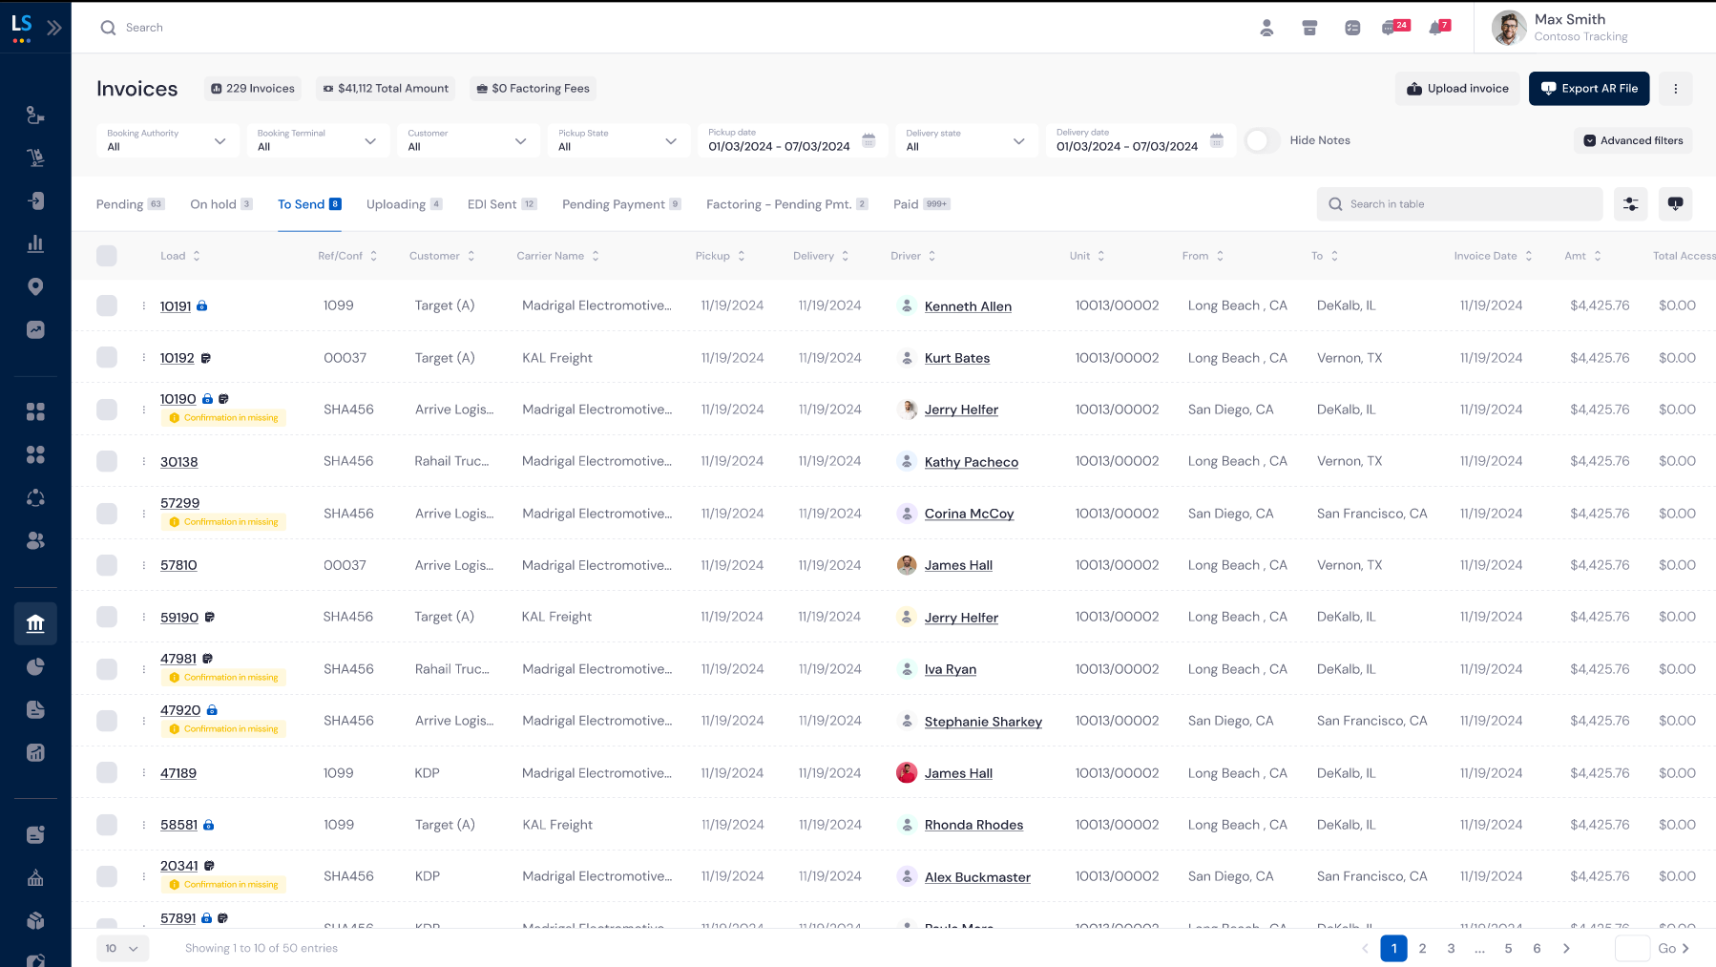Click the Upload invoice button
The height and width of the screenshot is (967, 1716).
1457,89
